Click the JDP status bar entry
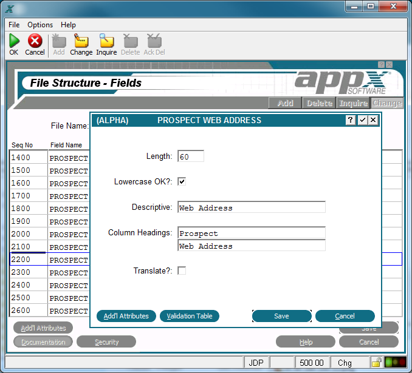 pos(256,363)
